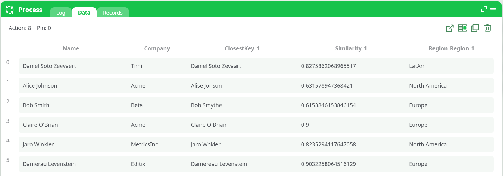The height and width of the screenshot is (176, 503).
Task: Sort by the Name column header
Action: pos(71,48)
